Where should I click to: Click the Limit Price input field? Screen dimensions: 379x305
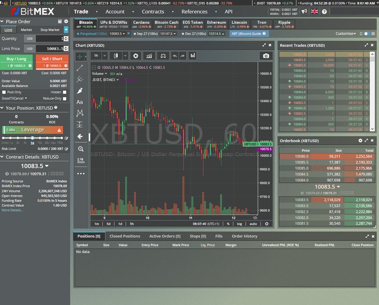[50, 49]
